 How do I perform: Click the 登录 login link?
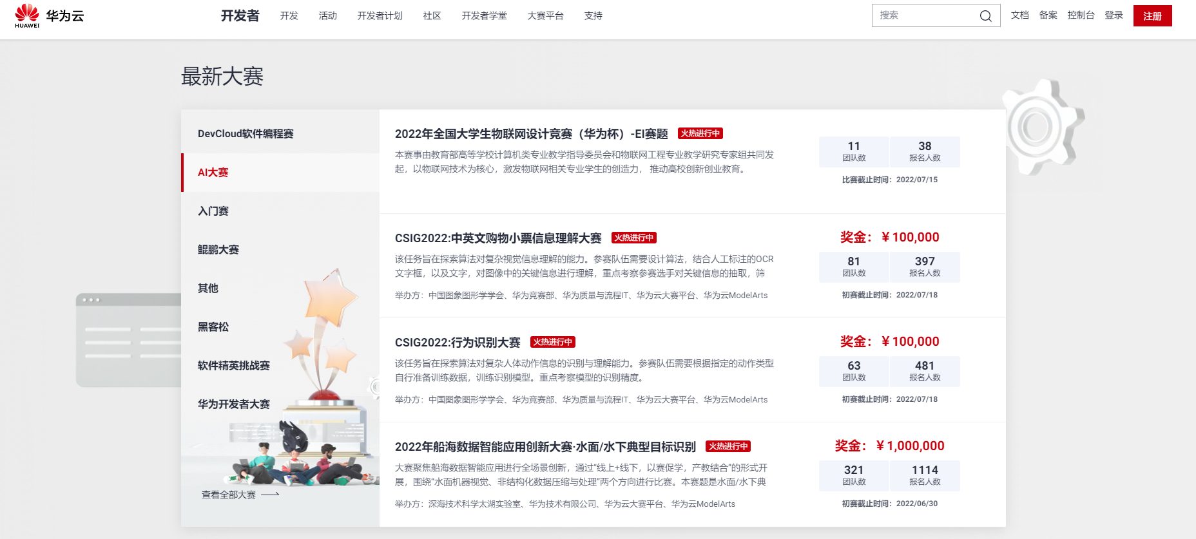click(x=1114, y=15)
